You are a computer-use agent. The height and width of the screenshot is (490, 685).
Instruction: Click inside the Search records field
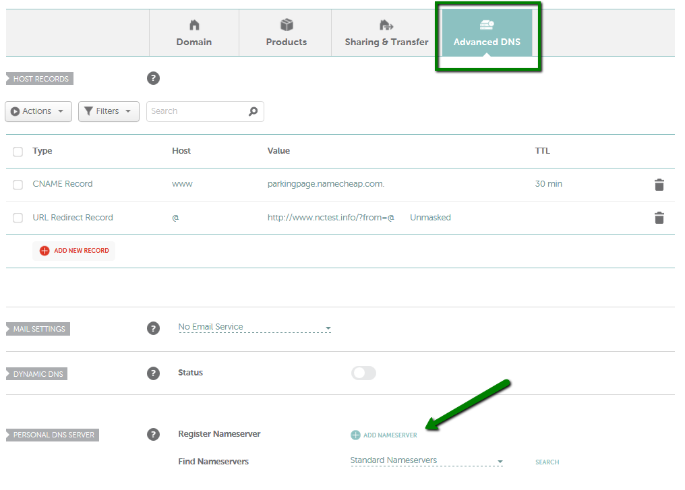(196, 111)
